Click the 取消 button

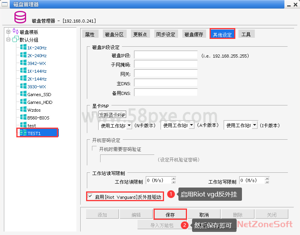(204, 215)
